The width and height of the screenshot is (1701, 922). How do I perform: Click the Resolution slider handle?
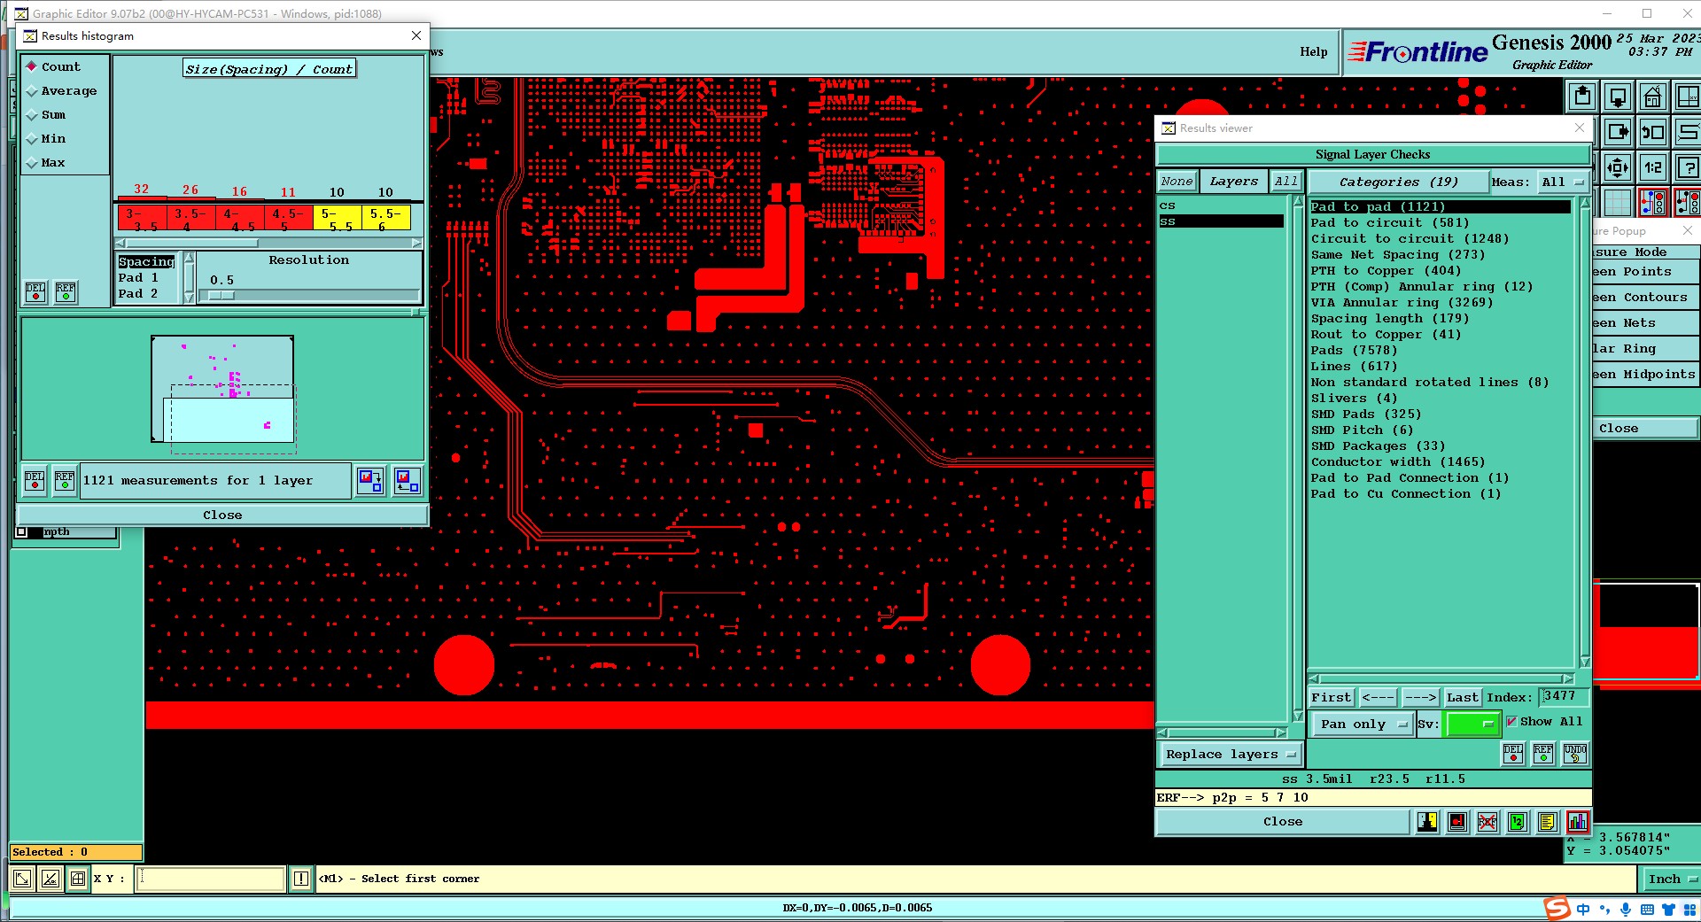(221, 296)
